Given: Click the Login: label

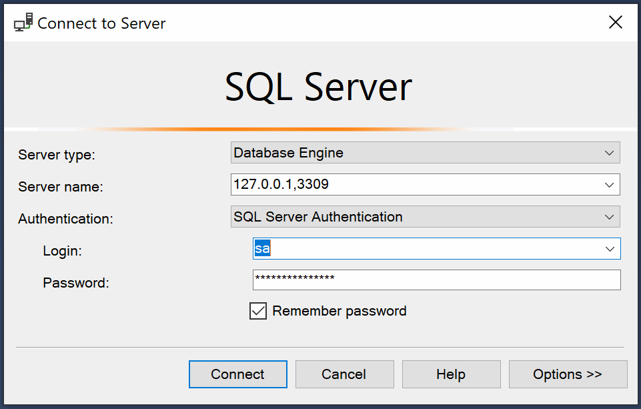Looking at the screenshot, I should tap(62, 251).
